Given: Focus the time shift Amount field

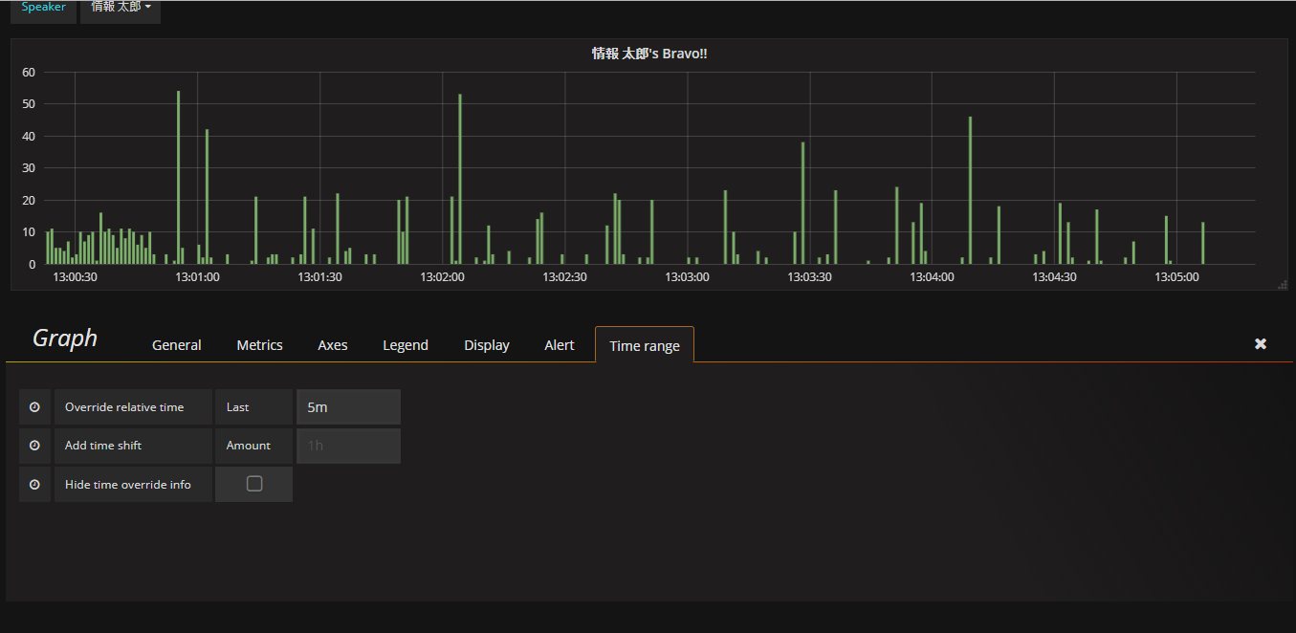Looking at the screenshot, I should pos(348,446).
